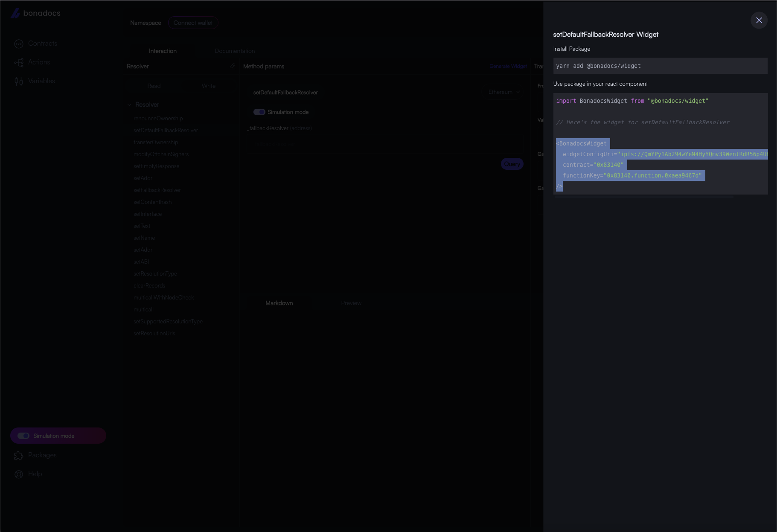Select setEmptyResponse method
This screenshot has height=532, width=777.
[x=156, y=166]
